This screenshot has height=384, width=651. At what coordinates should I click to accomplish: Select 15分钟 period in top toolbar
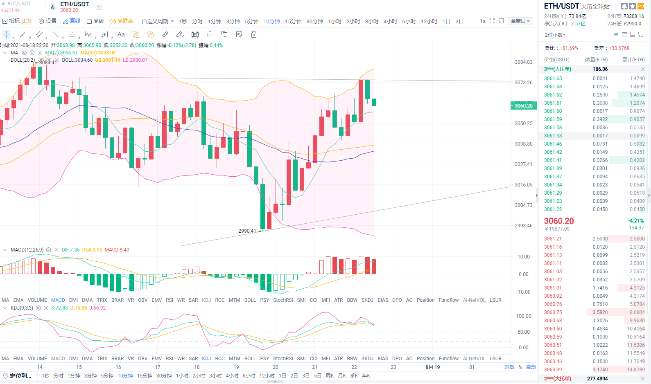[x=293, y=21]
